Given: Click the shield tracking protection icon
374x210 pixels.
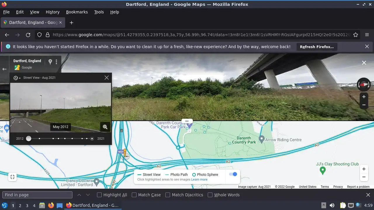Looking at the screenshot, I should click(39, 35).
